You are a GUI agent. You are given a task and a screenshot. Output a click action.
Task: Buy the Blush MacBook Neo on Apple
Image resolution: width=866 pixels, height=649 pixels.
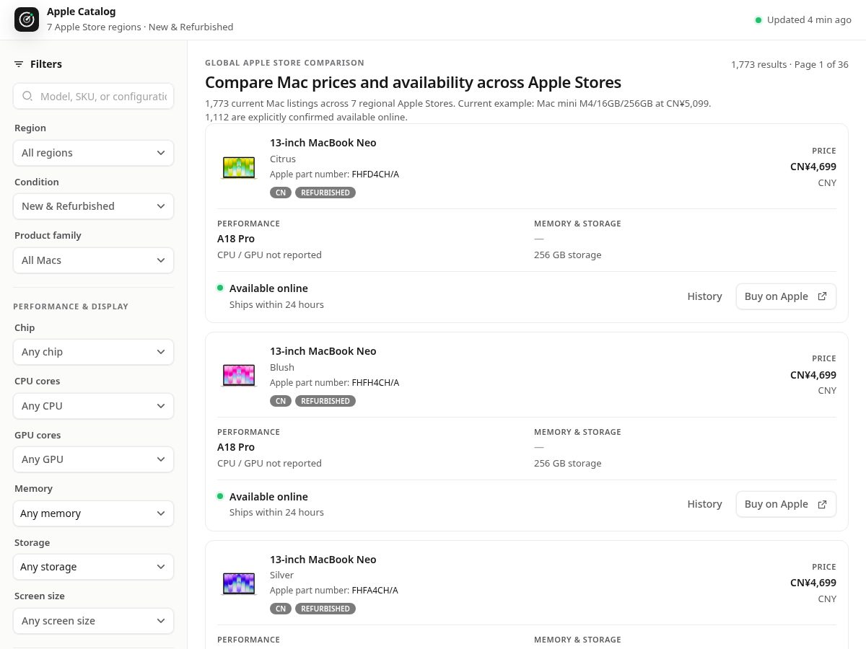786,504
